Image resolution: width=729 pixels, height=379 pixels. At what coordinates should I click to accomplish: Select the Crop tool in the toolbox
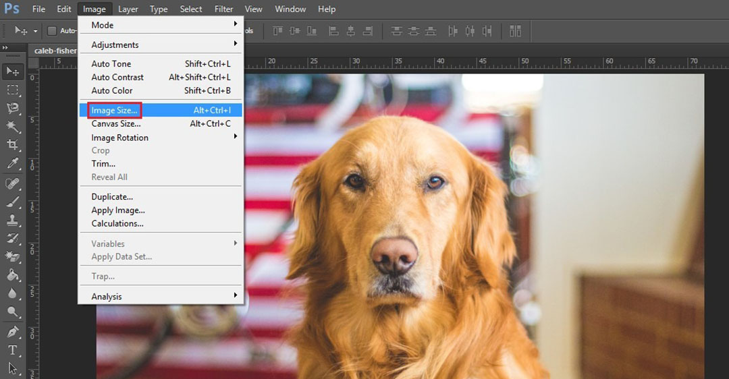(x=13, y=145)
